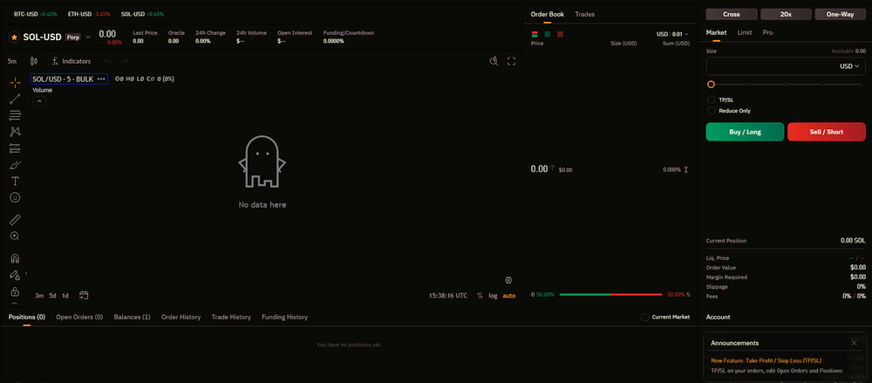The height and width of the screenshot is (383, 872).
Task: Select the trend line drawing tool
Action: [x=15, y=99]
